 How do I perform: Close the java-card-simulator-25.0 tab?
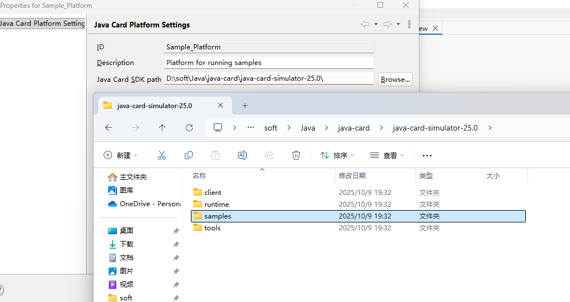[x=221, y=105]
